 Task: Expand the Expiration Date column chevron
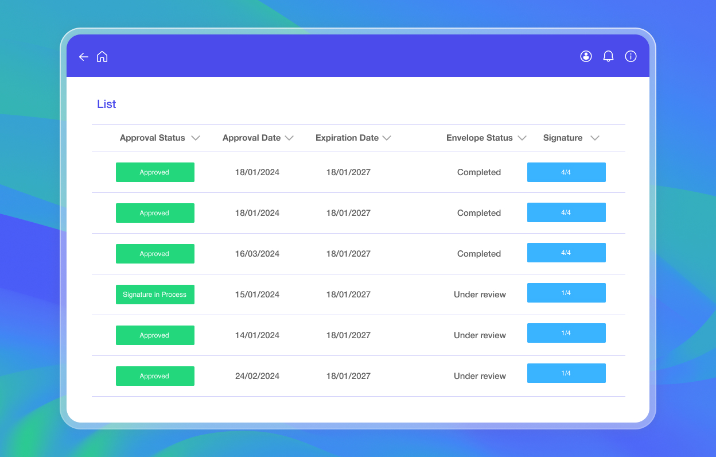(387, 138)
